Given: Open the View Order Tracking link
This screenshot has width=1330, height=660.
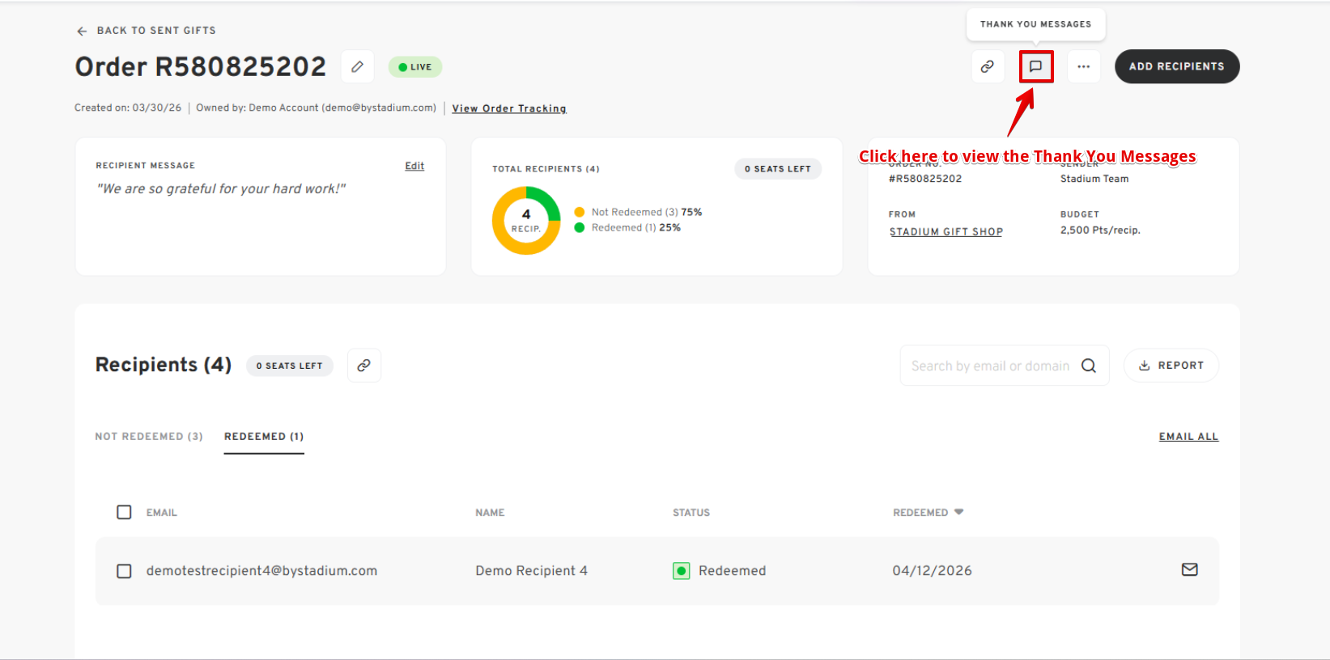Looking at the screenshot, I should (x=509, y=108).
